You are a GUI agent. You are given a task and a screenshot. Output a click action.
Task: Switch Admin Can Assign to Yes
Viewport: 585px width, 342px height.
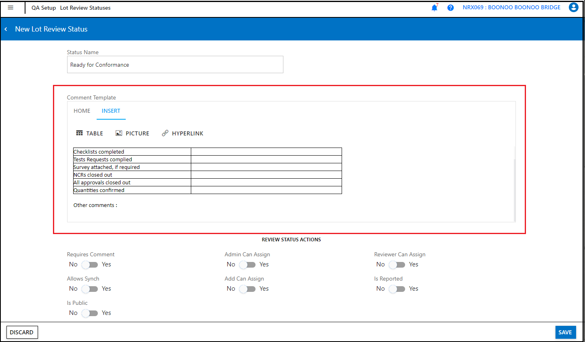tap(247, 264)
